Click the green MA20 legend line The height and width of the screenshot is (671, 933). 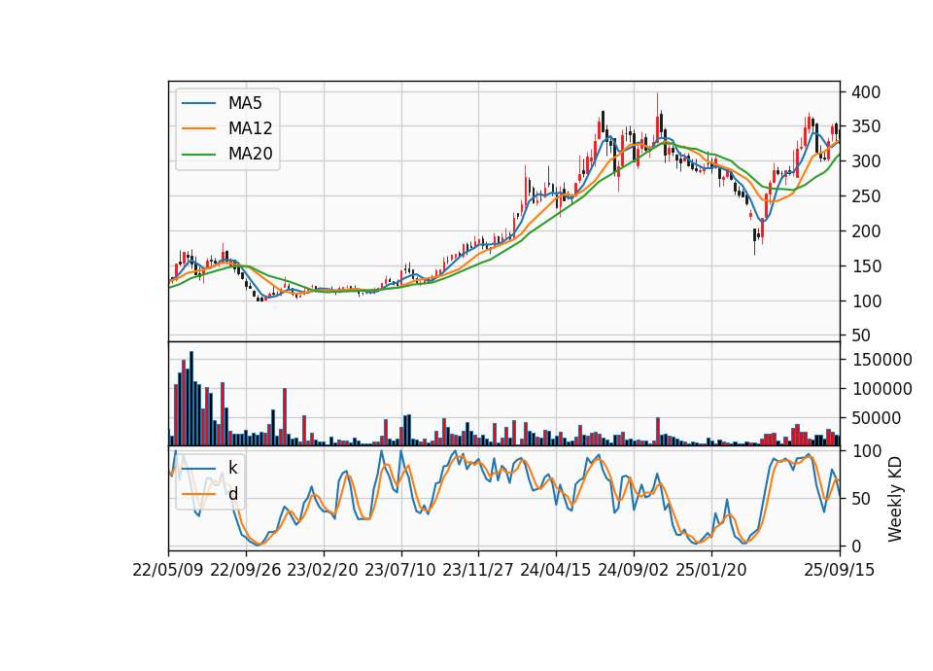[198, 154]
